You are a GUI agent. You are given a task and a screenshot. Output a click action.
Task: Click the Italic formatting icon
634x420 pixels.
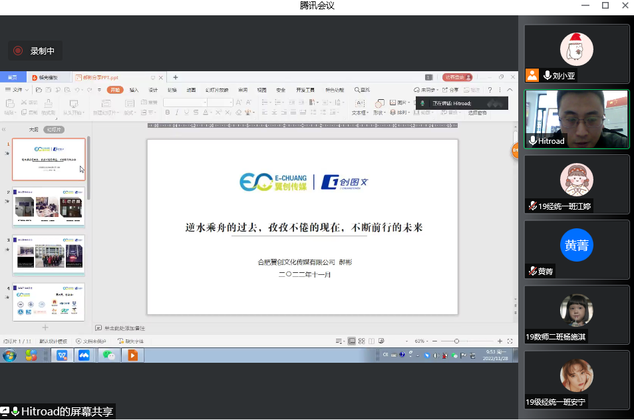coord(177,112)
